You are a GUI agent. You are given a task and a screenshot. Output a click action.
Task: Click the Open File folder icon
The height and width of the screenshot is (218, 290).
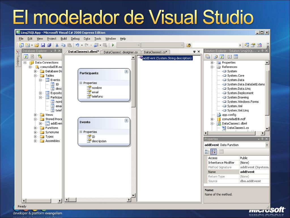coord(37,45)
